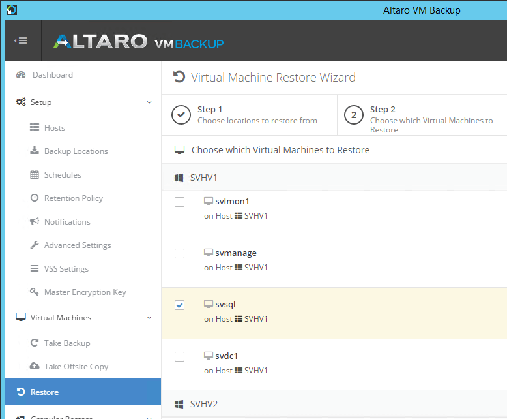Click monitor icon beside Choose which Virtual Machines
This screenshot has height=419, width=507.
point(179,150)
